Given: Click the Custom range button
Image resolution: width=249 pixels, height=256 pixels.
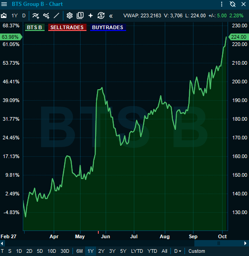Looking at the screenshot, I should pos(197,251).
